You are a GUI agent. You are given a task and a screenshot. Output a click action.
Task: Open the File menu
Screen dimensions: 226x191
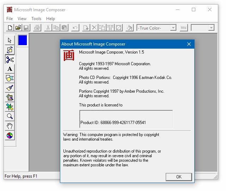[x=10, y=19]
